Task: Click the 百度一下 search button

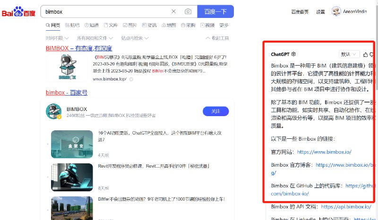Action: (215, 11)
